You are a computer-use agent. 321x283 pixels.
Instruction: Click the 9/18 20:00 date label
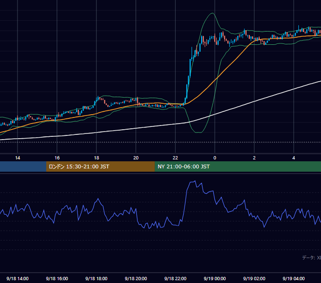pyautogui.click(x=136, y=278)
